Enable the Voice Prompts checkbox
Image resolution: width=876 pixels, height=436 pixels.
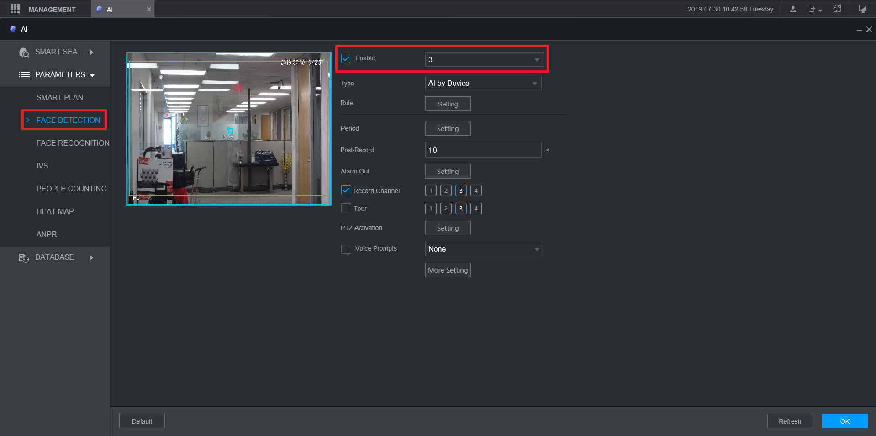click(346, 249)
